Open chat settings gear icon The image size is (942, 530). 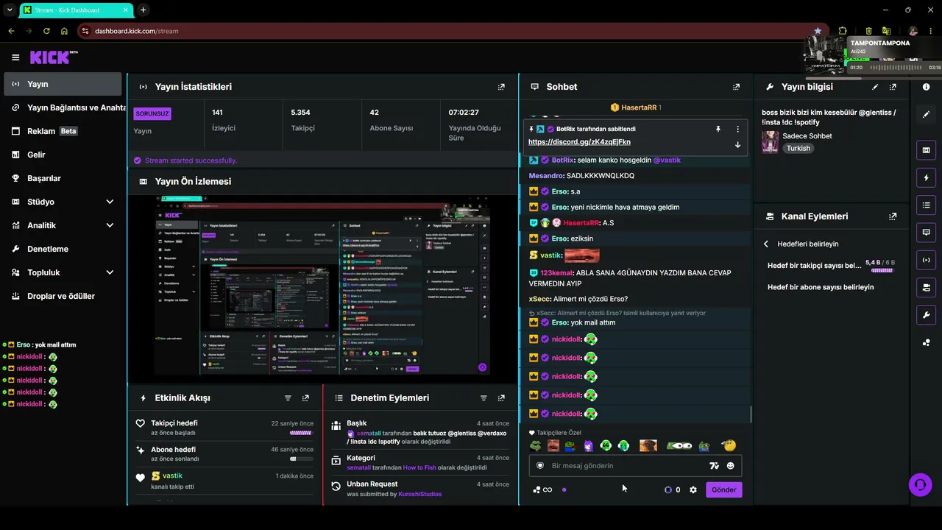tap(693, 490)
